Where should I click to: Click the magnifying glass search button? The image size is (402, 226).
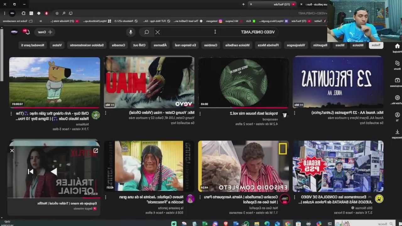pos(147,32)
